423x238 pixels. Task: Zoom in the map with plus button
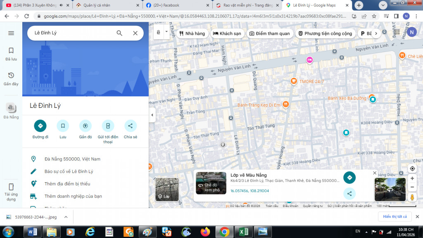click(x=412, y=178)
